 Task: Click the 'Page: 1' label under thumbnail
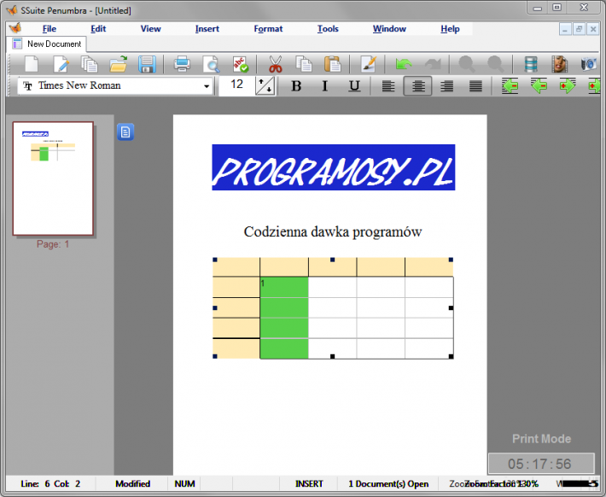click(x=53, y=244)
